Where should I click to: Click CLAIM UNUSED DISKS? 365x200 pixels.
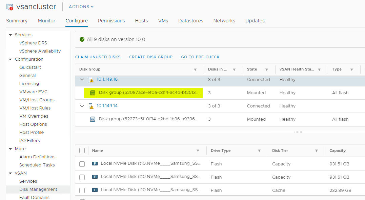coord(98,57)
